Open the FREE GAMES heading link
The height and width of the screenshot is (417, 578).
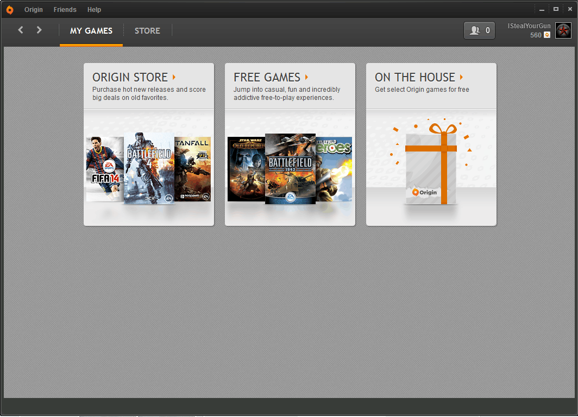point(267,77)
